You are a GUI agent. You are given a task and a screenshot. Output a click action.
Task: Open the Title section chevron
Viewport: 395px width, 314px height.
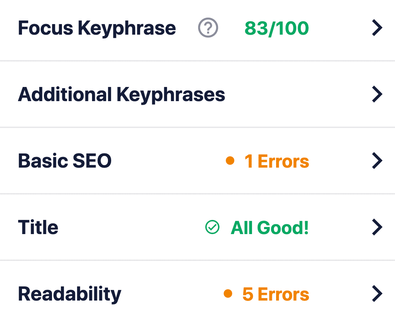(x=376, y=227)
